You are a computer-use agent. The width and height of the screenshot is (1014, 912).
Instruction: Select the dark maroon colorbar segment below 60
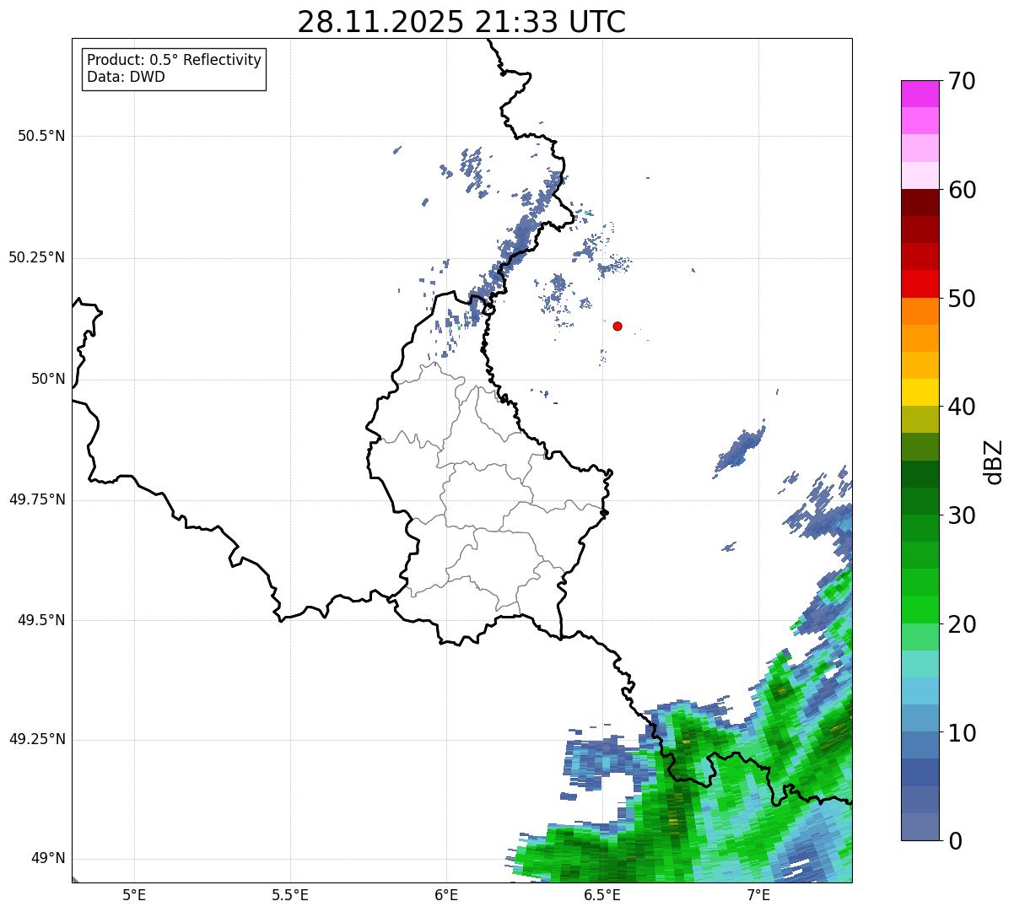(x=920, y=202)
